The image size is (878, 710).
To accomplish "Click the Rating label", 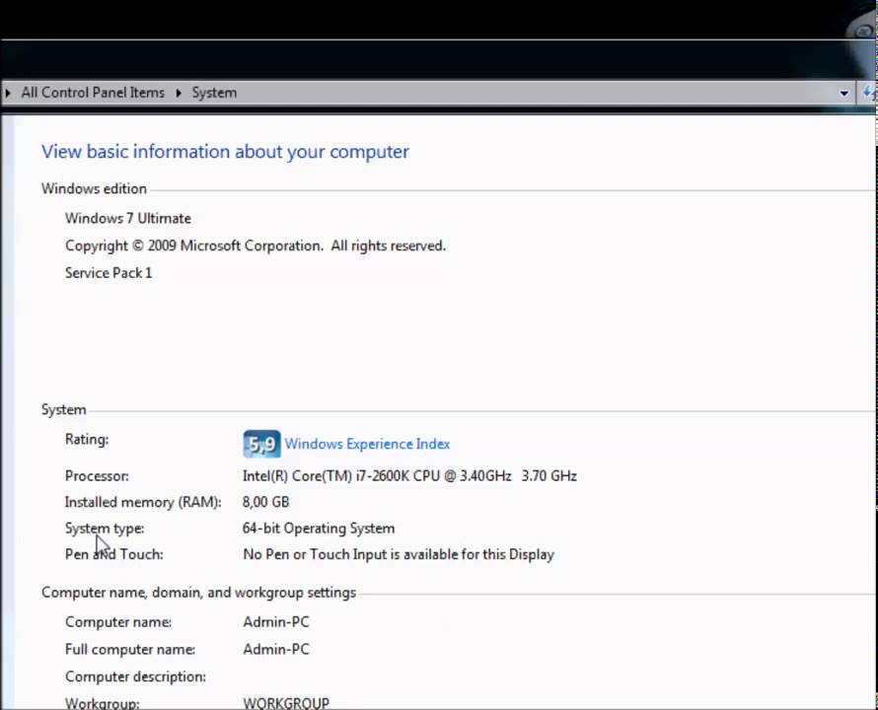I will pos(87,440).
